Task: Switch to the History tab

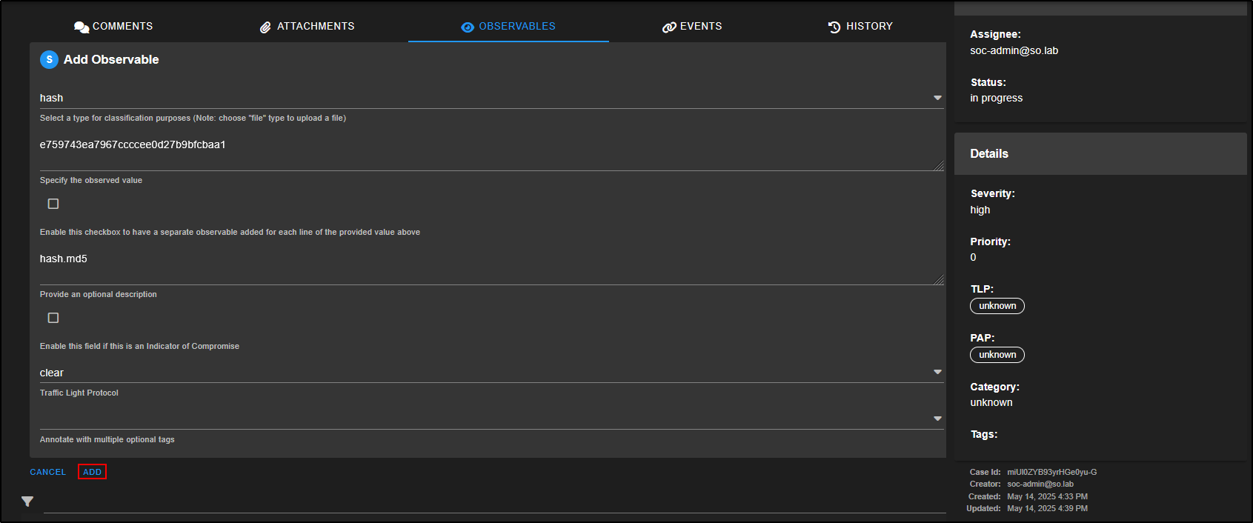Action: (868, 26)
